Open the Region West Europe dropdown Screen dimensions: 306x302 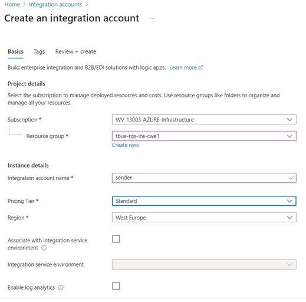pos(204,218)
